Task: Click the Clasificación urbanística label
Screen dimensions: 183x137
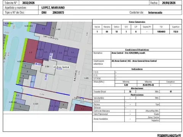Action: [99, 62]
